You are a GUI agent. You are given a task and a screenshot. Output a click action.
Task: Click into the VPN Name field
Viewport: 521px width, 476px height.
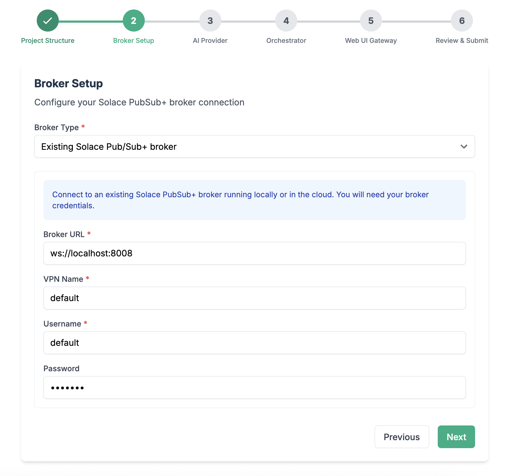click(255, 298)
